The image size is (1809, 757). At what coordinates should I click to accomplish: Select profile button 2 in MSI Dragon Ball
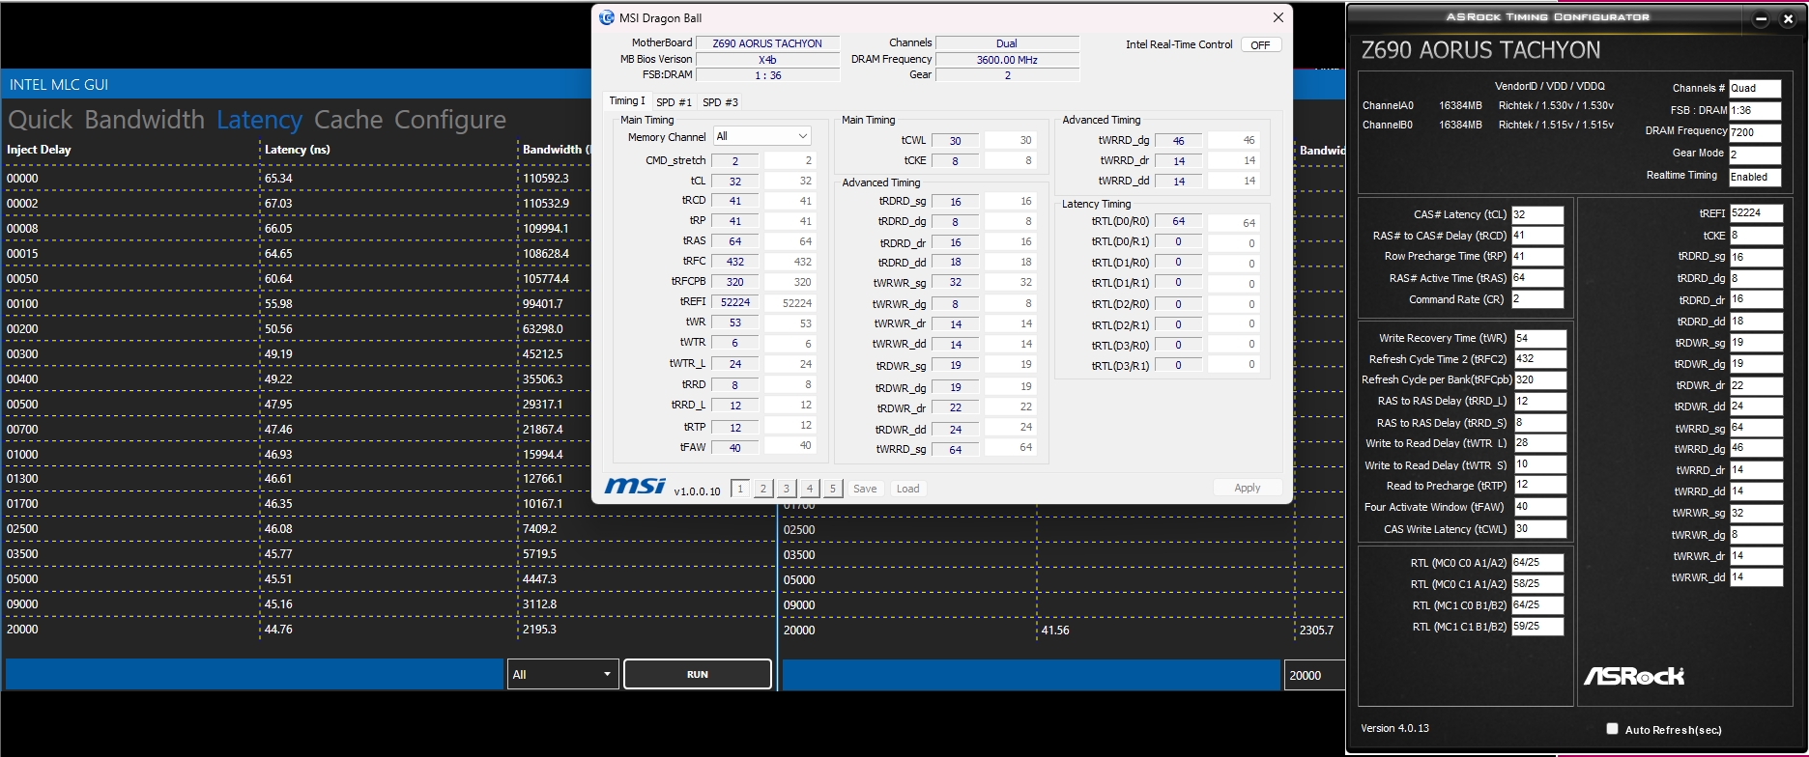(763, 489)
